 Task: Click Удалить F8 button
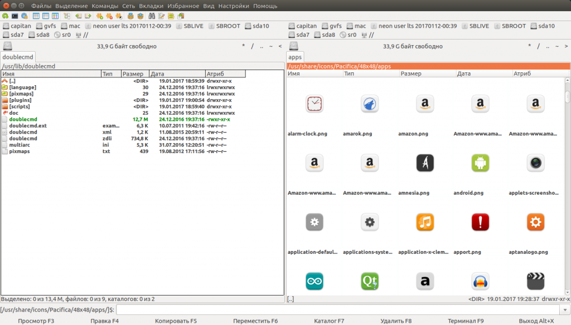pyautogui.click(x=396, y=321)
